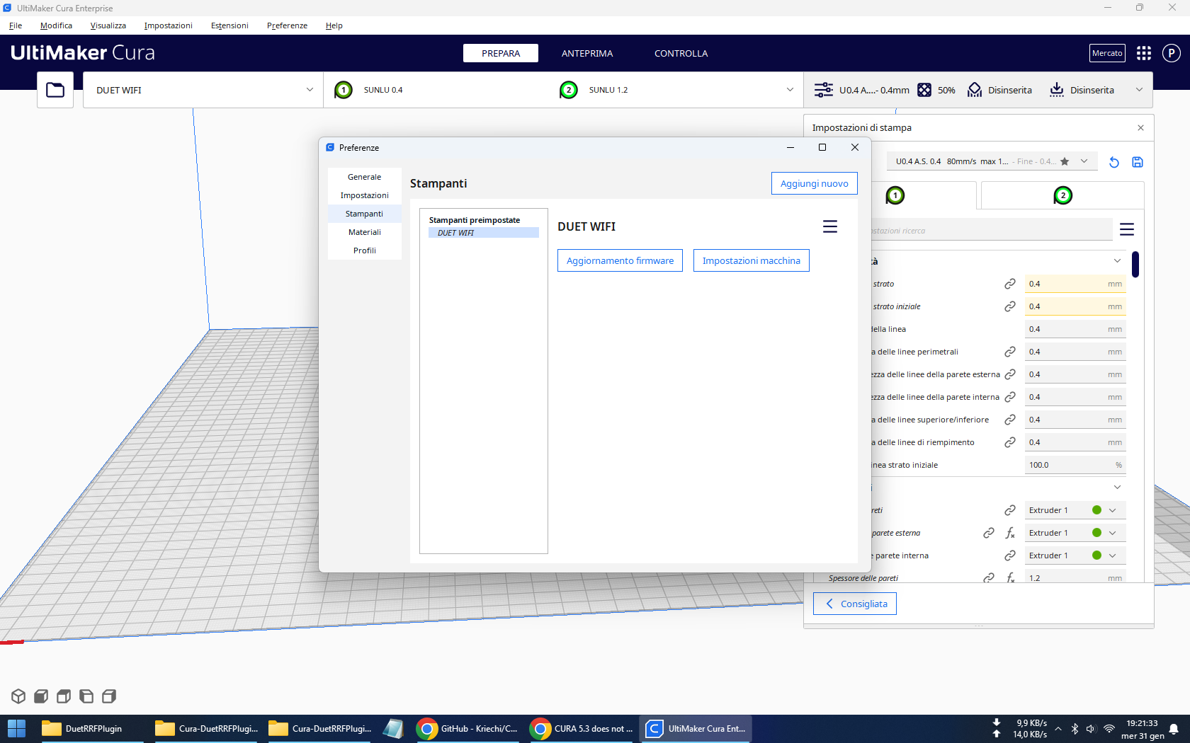Collapse the quality settings section chevron

click(1117, 261)
